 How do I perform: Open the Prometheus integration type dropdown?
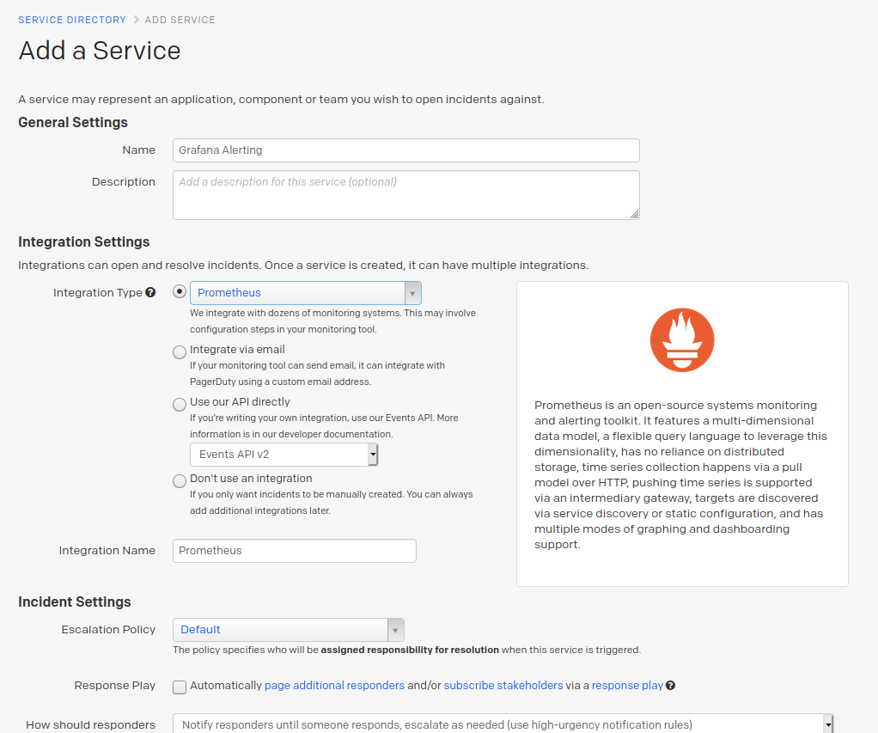tap(306, 293)
